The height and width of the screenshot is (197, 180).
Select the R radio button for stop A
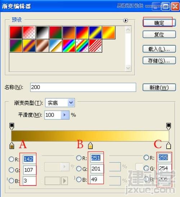[x=11, y=159]
